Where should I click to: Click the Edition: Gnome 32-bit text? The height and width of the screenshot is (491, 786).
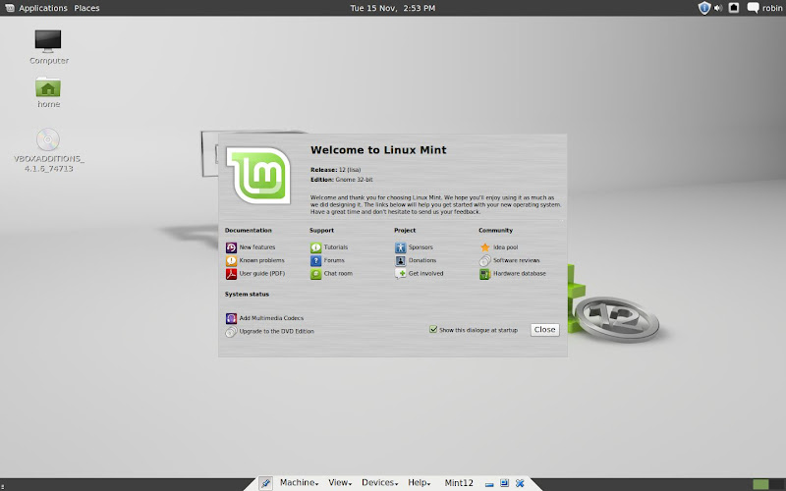pos(341,180)
